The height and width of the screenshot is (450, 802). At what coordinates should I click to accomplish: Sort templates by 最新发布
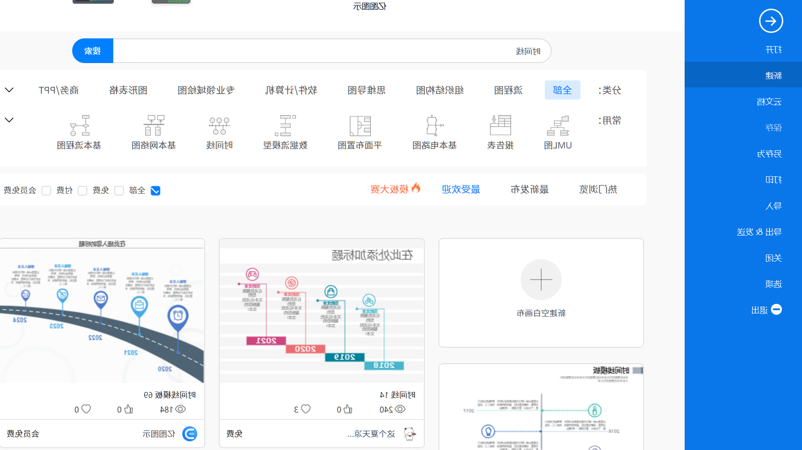point(530,189)
